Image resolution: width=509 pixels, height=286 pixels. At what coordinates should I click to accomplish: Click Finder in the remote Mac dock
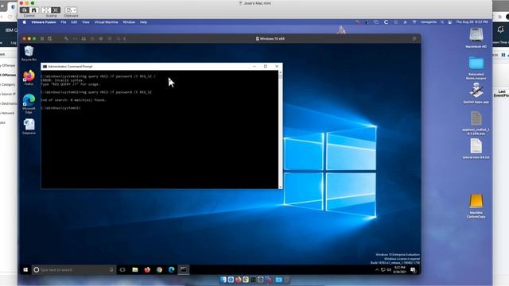point(223,280)
